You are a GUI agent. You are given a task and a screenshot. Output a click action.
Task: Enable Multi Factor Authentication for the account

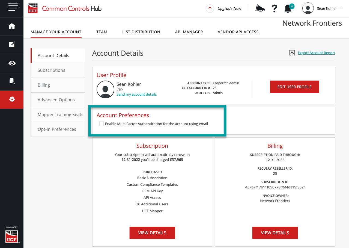[x=101, y=124]
